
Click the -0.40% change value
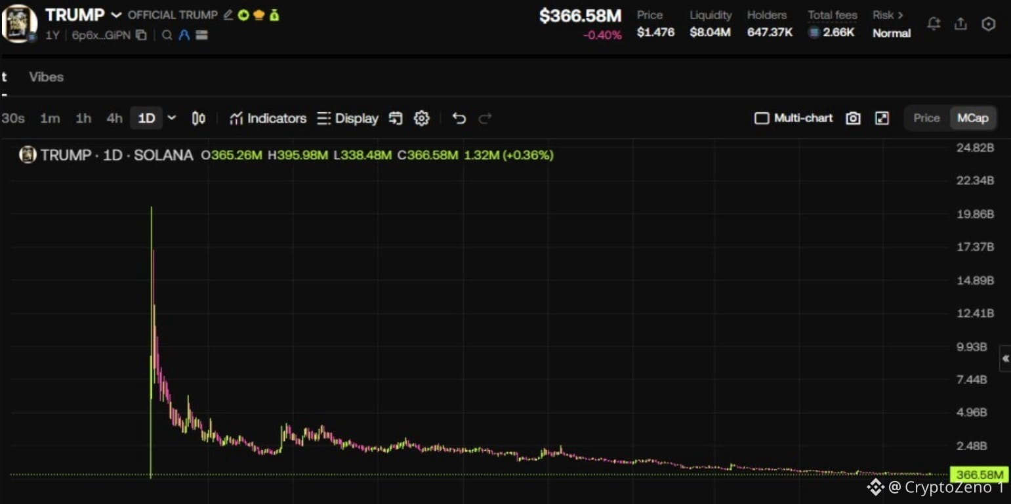point(602,35)
